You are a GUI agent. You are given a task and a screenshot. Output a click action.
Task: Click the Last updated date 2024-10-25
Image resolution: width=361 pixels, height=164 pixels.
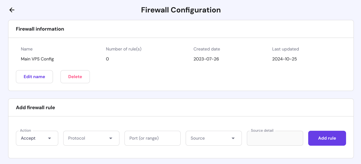284,59
